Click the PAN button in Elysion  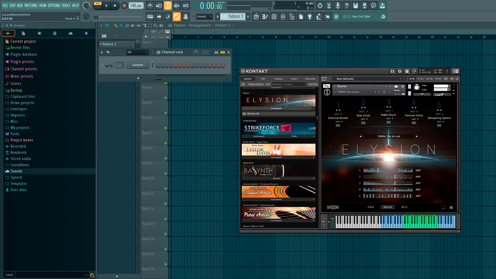tap(371, 207)
